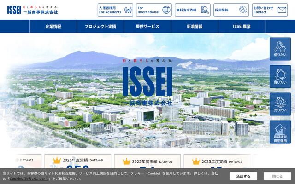This screenshot has height=184, width=295.
Task: Open the 無料査定依頼 request button
Action: (x=193, y=10)
